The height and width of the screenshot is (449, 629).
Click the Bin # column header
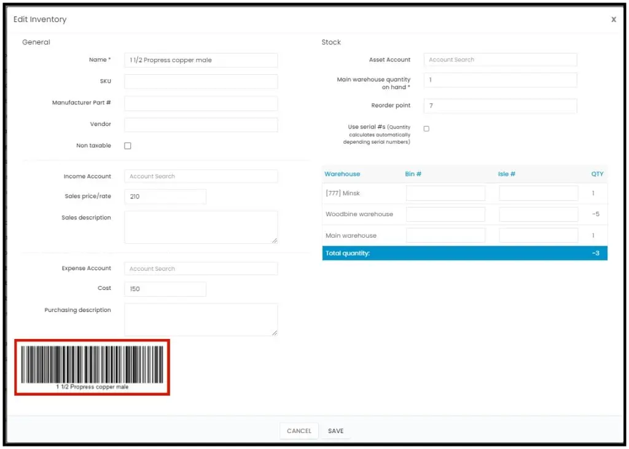click(413, 174)
